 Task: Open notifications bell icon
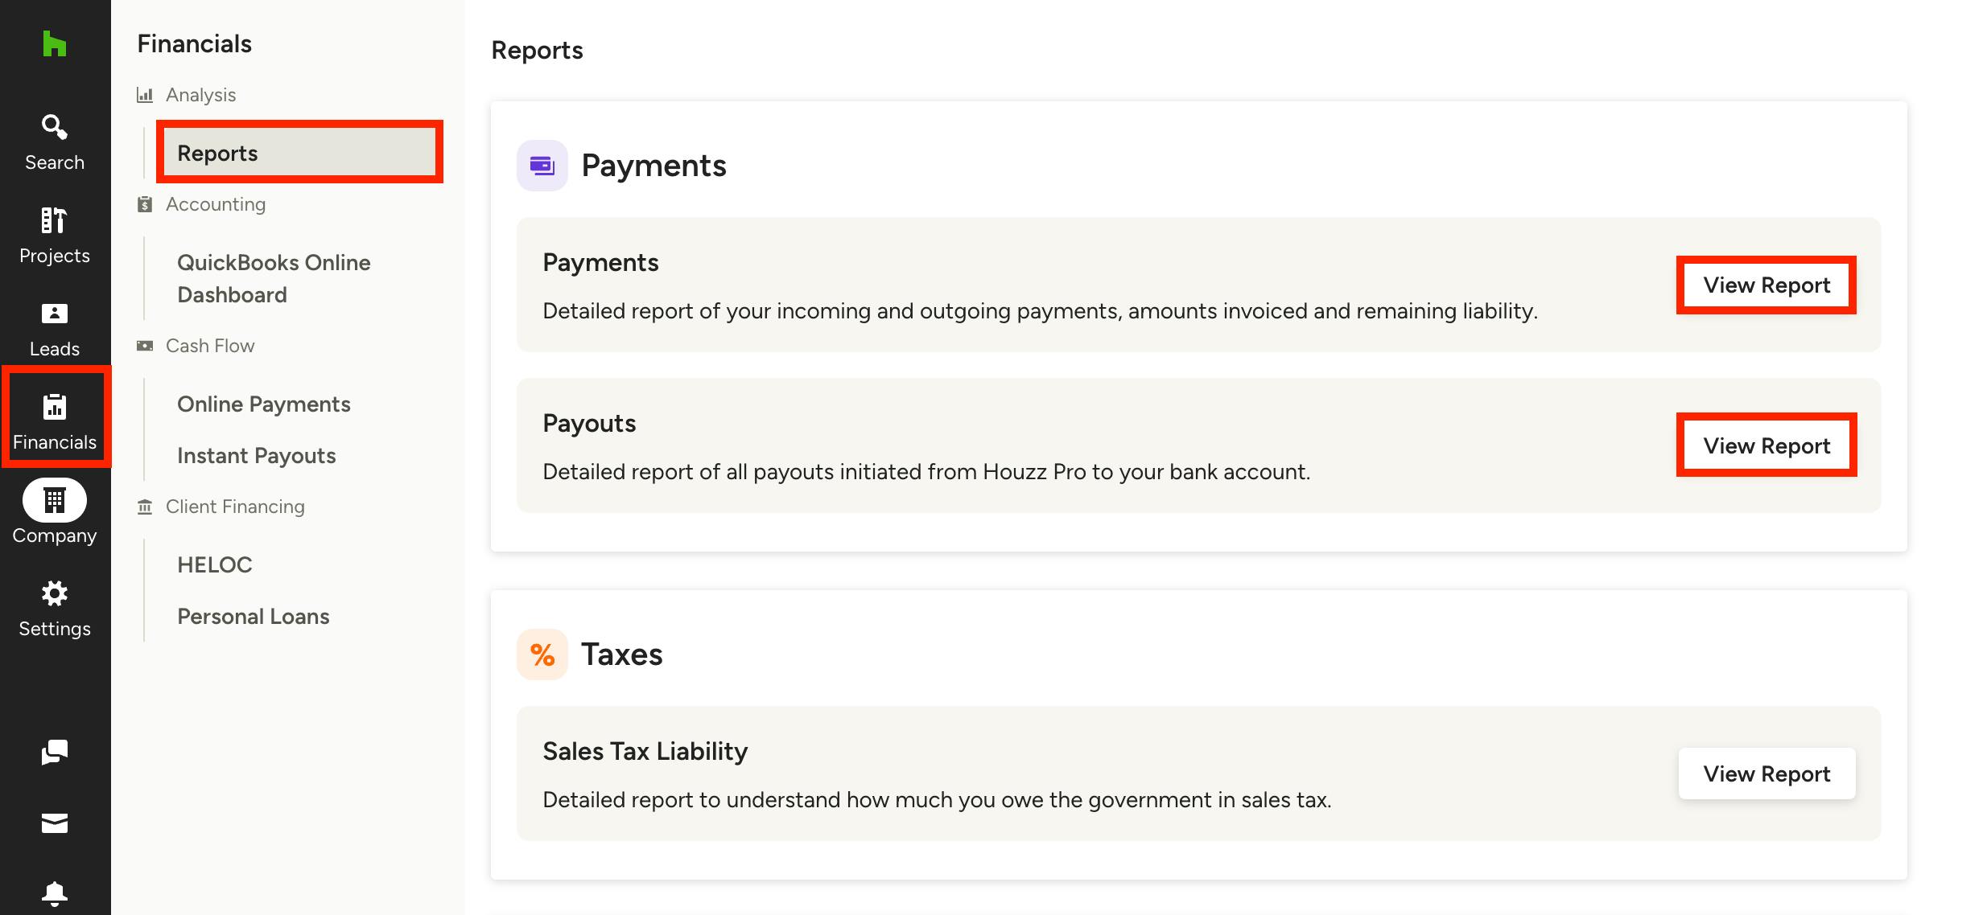55,894
